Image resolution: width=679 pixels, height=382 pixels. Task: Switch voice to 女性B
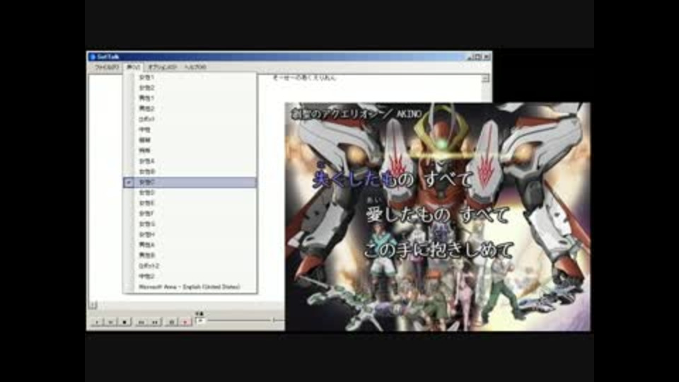190,171
